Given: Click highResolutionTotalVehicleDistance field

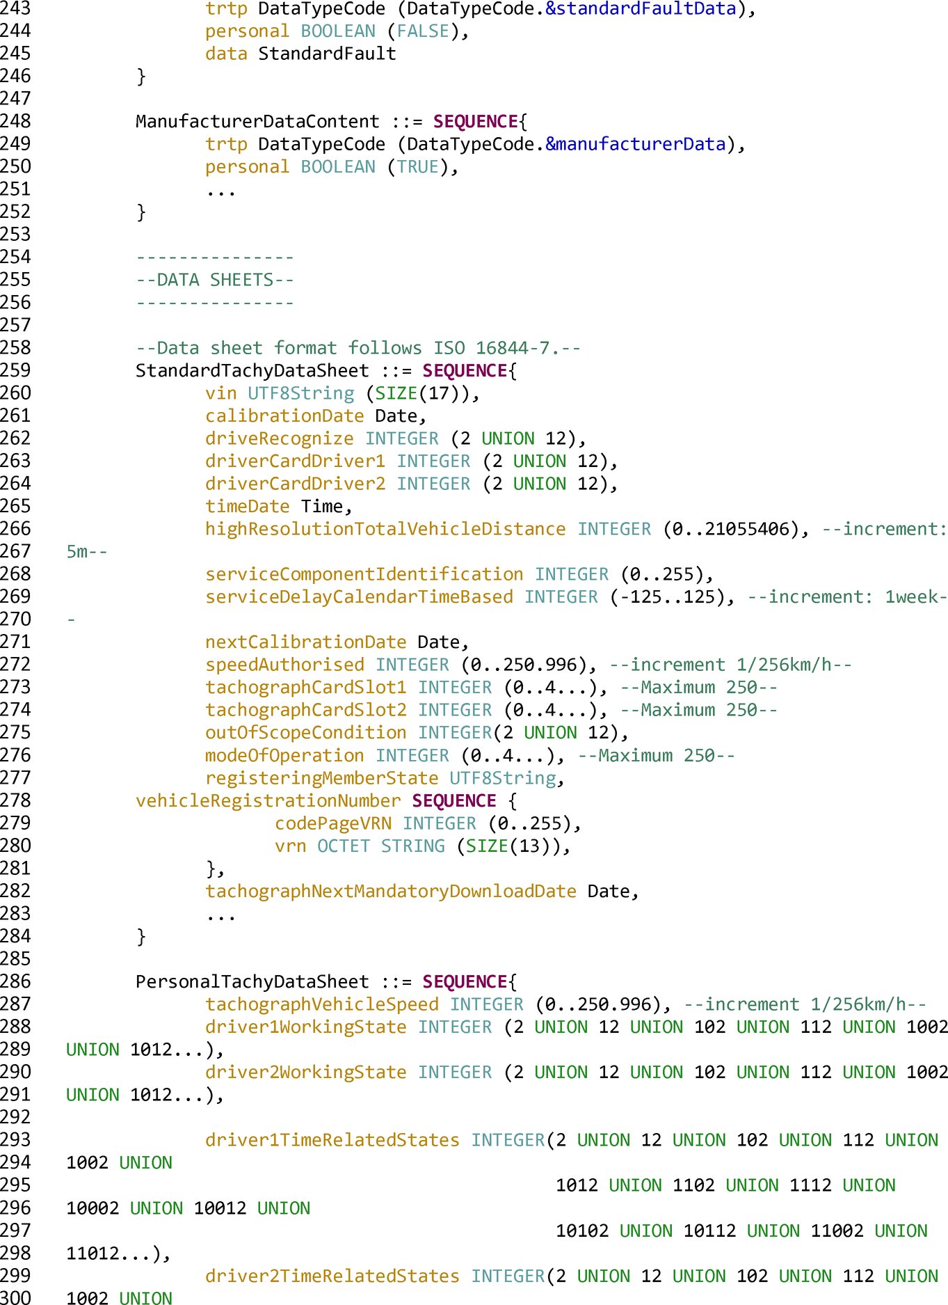Looking at the screenshot, I should (385, 530).
